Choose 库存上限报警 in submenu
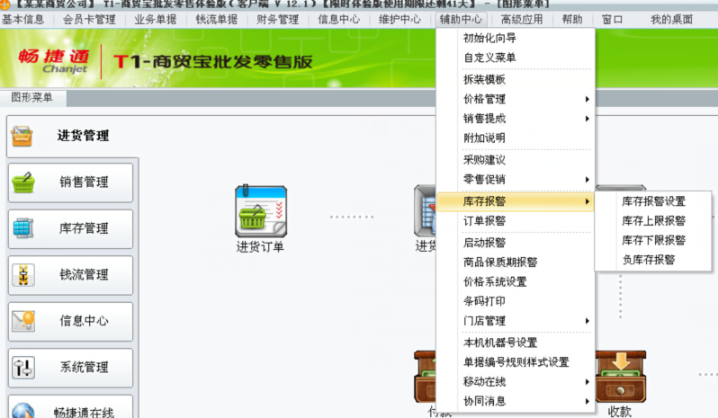The width and height of the screenshot is (718, 418). coord(653,221)
